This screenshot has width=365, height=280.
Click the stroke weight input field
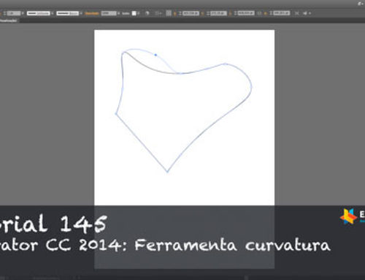[x=14, y=13]
